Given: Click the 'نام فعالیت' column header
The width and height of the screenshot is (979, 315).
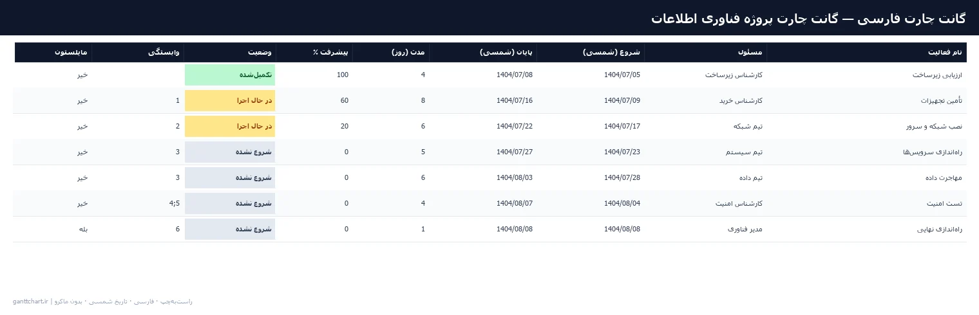Looking at the screenshot, I should point(866,52).
